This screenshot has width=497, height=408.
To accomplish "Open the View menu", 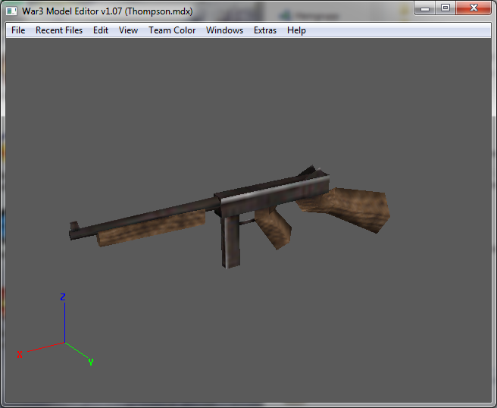I will point(128,30).
